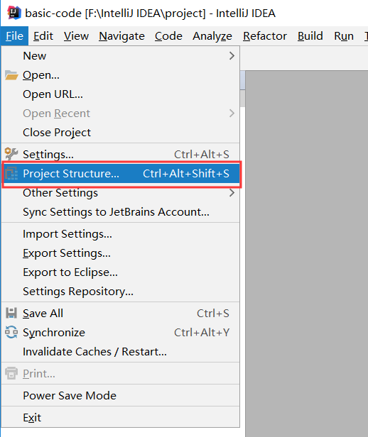Open the Navigate menu
This screenshot has height=437, width=368.
[x=121, y=36]
